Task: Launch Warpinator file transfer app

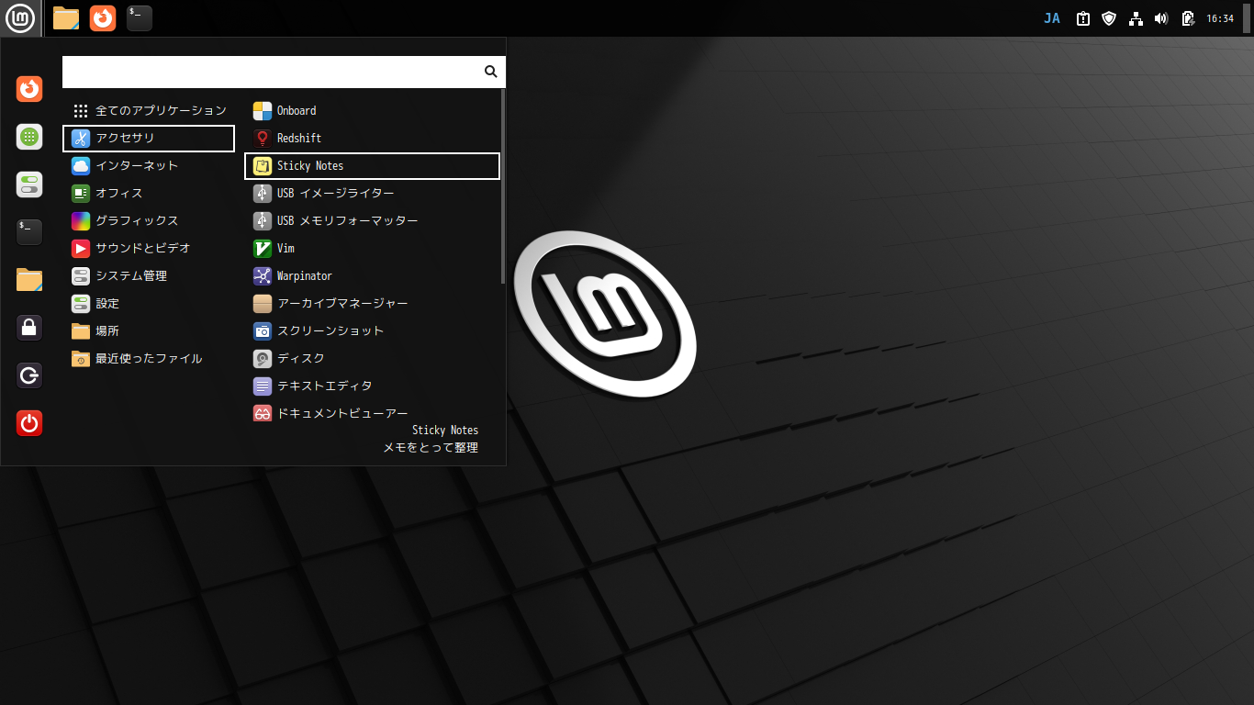Action: [372, 276]
